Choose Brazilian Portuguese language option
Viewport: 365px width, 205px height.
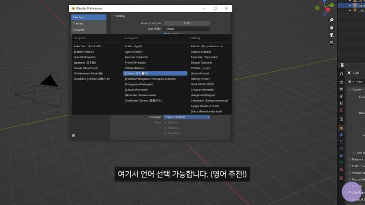(x=150, y=79)
